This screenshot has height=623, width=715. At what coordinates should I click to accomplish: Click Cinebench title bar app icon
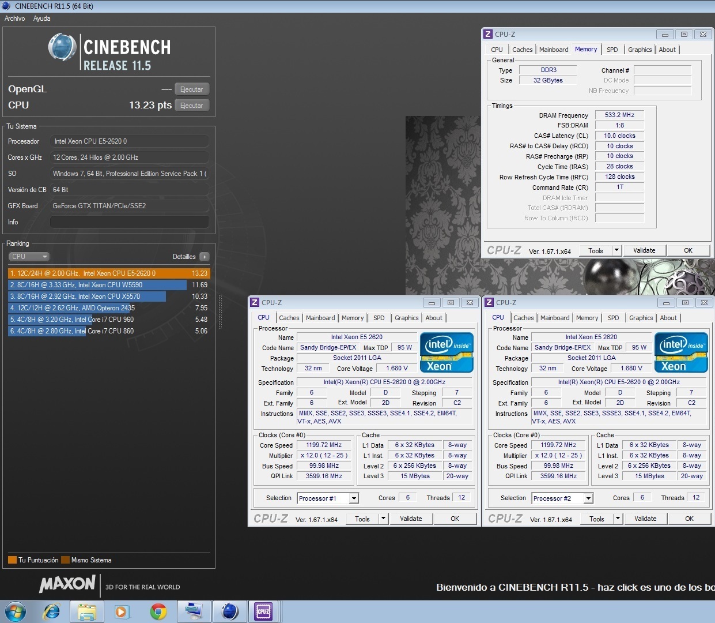click(6, 6)
